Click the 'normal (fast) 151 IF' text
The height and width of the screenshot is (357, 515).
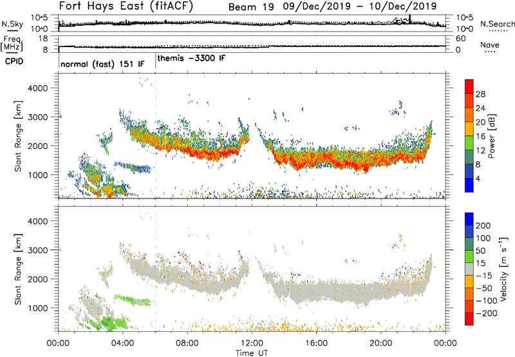pyautogui.click(x=102, y=64)
